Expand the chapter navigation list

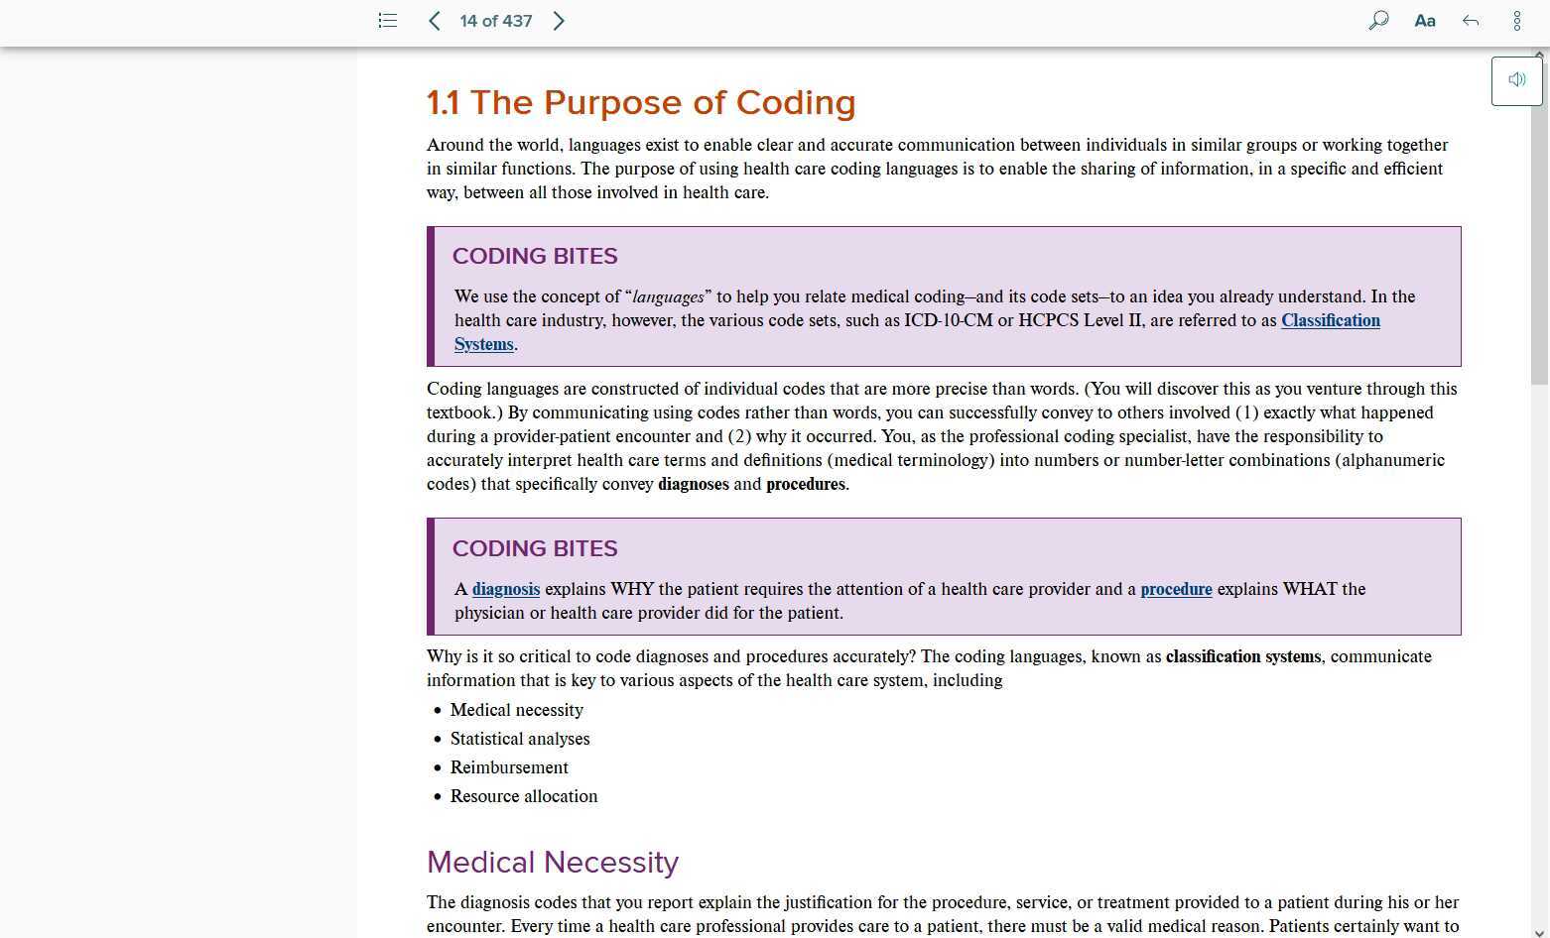387,20
